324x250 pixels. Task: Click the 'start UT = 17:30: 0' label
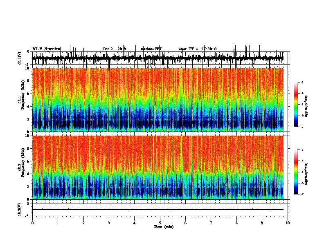[x=198, y=49]
